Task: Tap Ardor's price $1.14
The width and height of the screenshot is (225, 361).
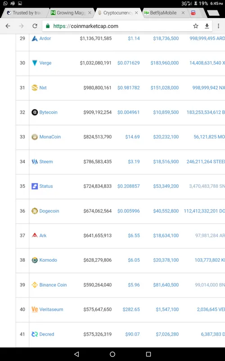Action: click(x=134, y=38)
